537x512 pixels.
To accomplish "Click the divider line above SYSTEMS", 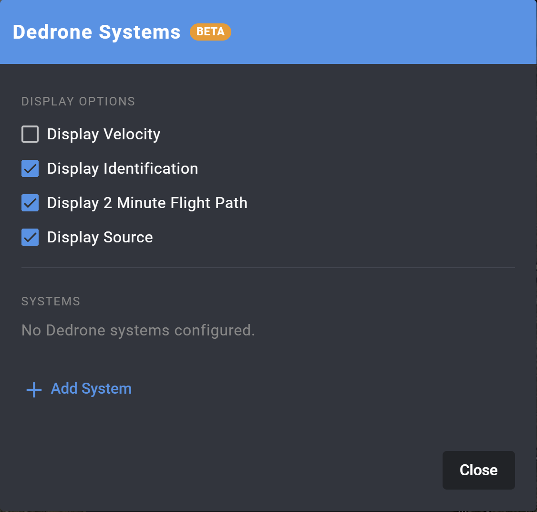I will click(x=268, y=267).
